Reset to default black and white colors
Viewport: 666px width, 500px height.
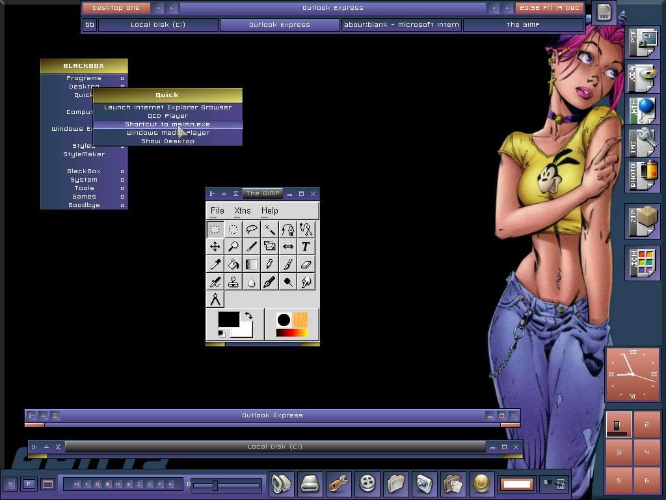221,334
